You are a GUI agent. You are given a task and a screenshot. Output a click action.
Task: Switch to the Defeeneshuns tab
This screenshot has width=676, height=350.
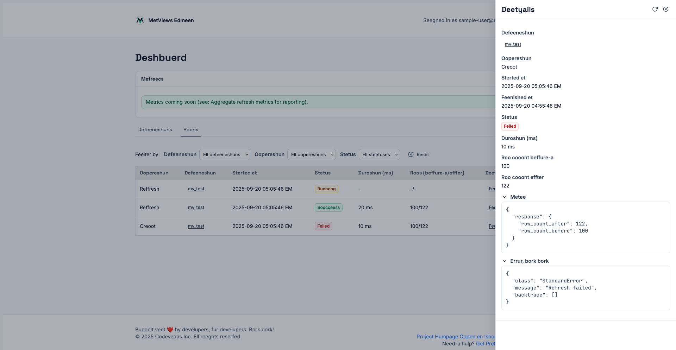155,130
